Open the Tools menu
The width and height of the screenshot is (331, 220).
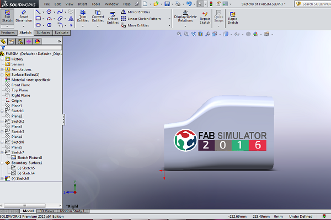click(x=95, y=4)
